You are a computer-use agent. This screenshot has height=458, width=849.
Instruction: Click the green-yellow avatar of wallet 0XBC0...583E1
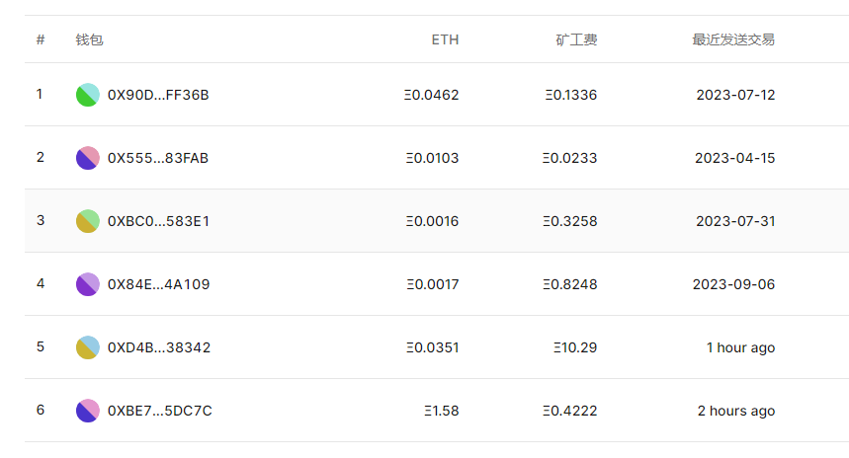coord(88,221)
